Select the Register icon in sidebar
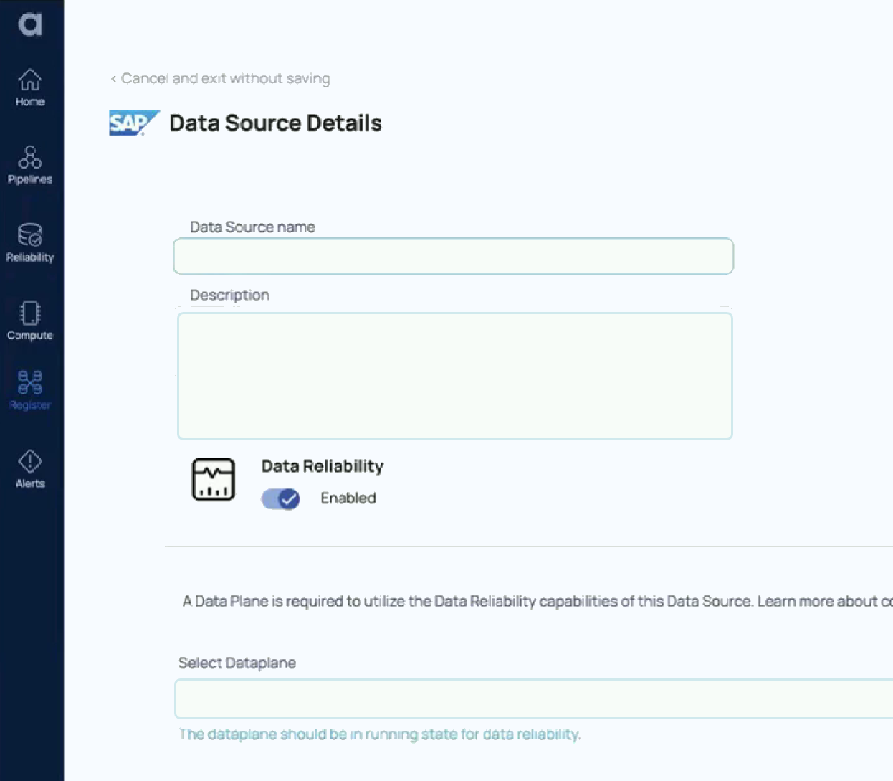The height and width of the screenshot is (781, 893). pyautogui.click(x=29, y=389)
